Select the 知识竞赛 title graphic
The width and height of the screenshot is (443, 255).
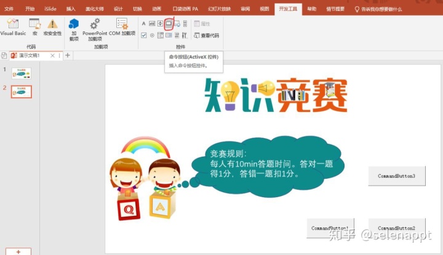tap(276, 95)
